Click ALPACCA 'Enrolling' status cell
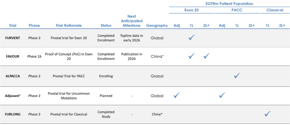Image resolution: width=290 pixels, height=125 pixels. click(106, 76)
